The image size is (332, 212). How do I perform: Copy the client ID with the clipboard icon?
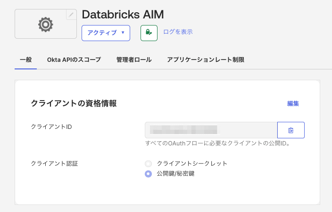pos(291,130)
